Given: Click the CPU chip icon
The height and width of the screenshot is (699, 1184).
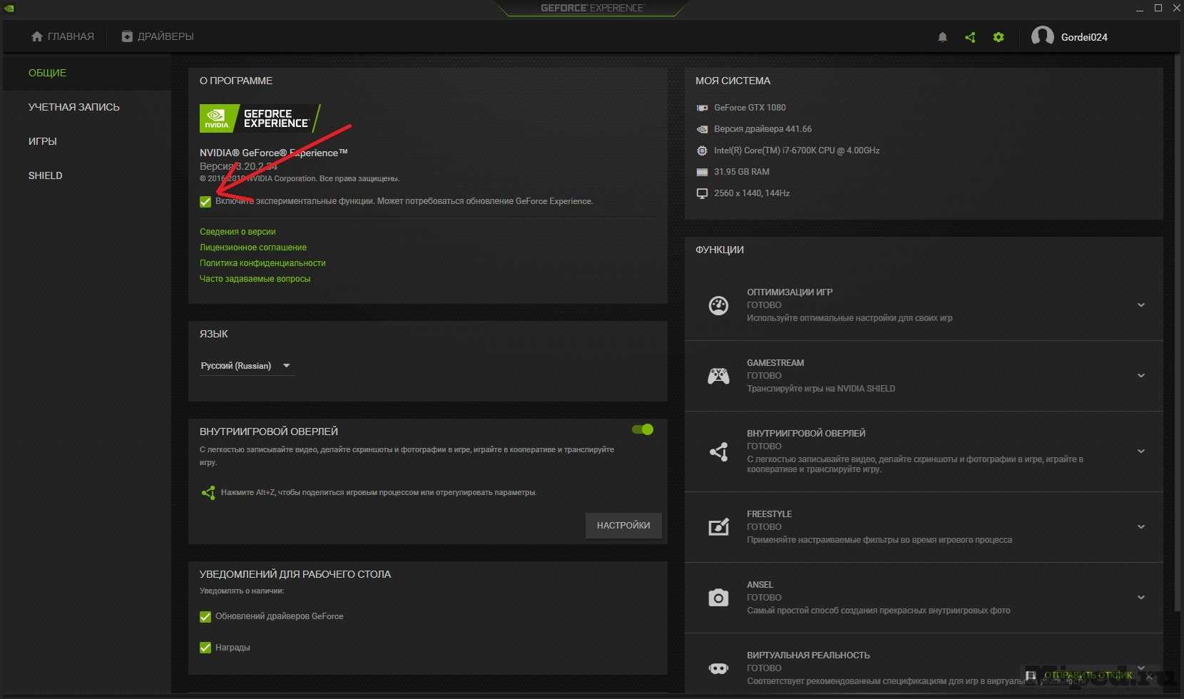Looking at the screenshot, I should (x=702, y=150).
